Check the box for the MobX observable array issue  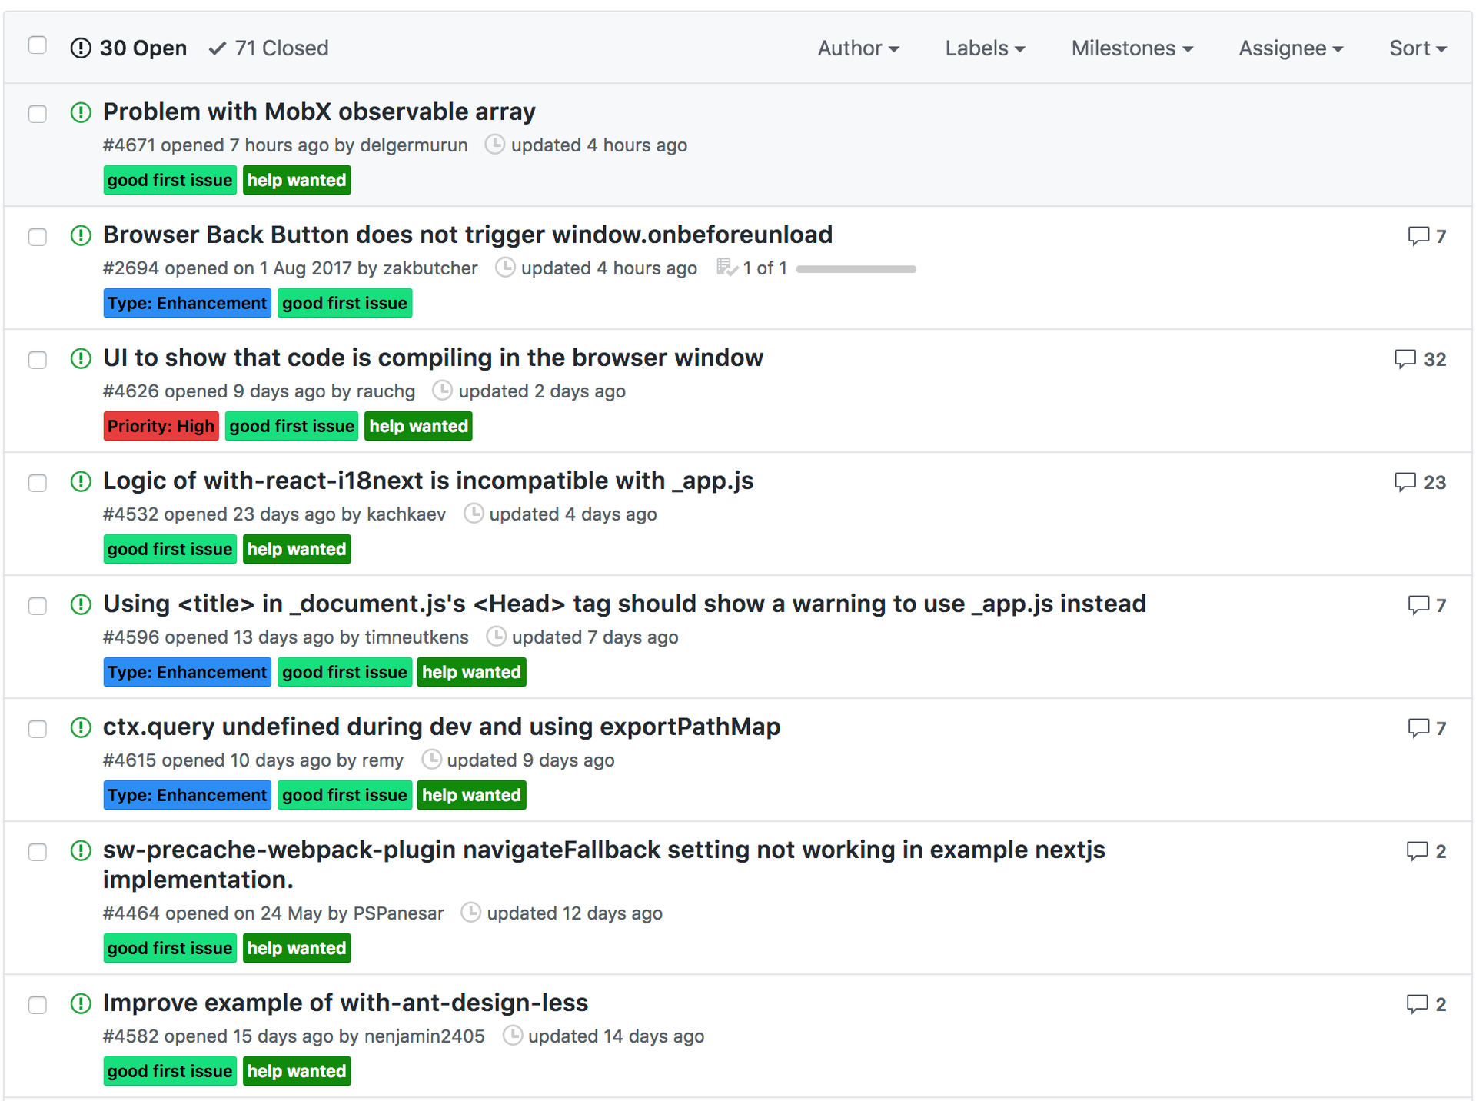(x=37, y=114)
